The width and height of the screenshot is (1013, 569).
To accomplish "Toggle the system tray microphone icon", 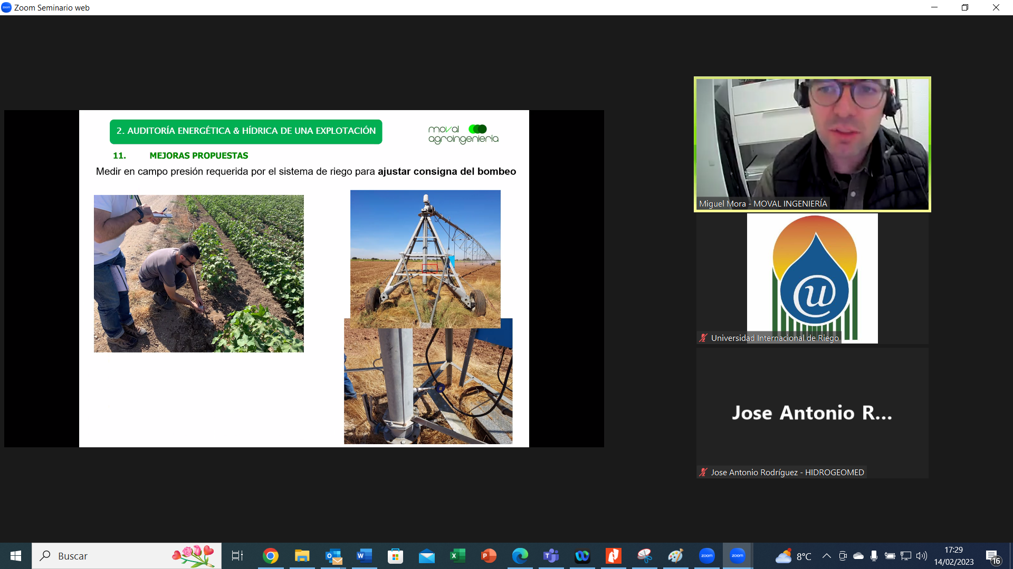I will click(874, 556).
